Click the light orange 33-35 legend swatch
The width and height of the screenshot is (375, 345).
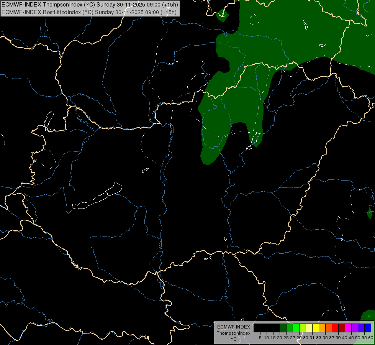coord(322,328)
